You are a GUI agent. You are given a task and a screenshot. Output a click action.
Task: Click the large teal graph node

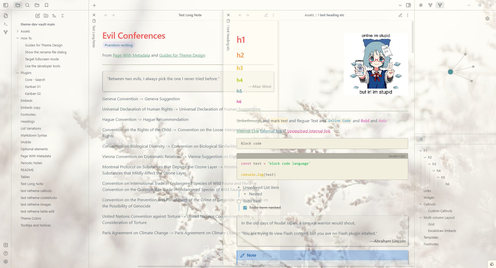(450, 72)
